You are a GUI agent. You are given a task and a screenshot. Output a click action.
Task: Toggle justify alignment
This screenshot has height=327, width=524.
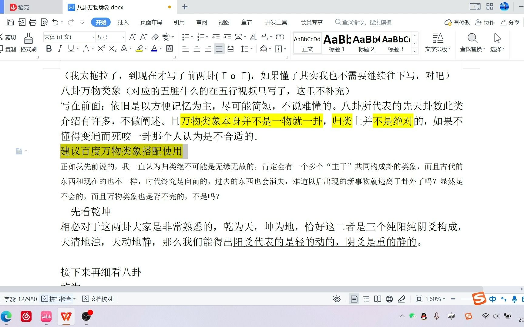click(219, 49)
